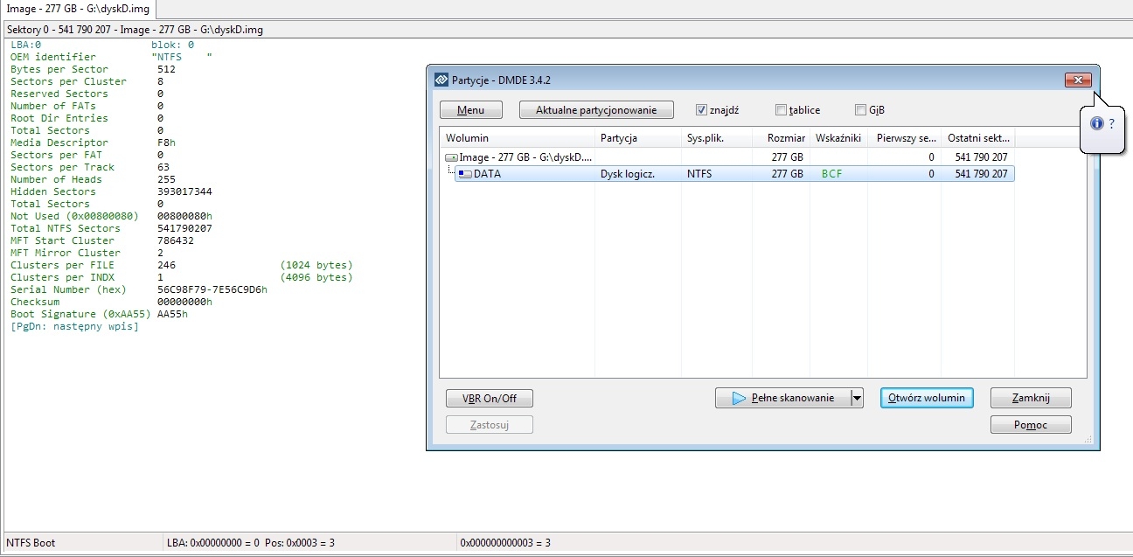Click the Wolumin column header
This screenshot has height=557, width=1133.
pyautogui.click(x=517, y=138)
